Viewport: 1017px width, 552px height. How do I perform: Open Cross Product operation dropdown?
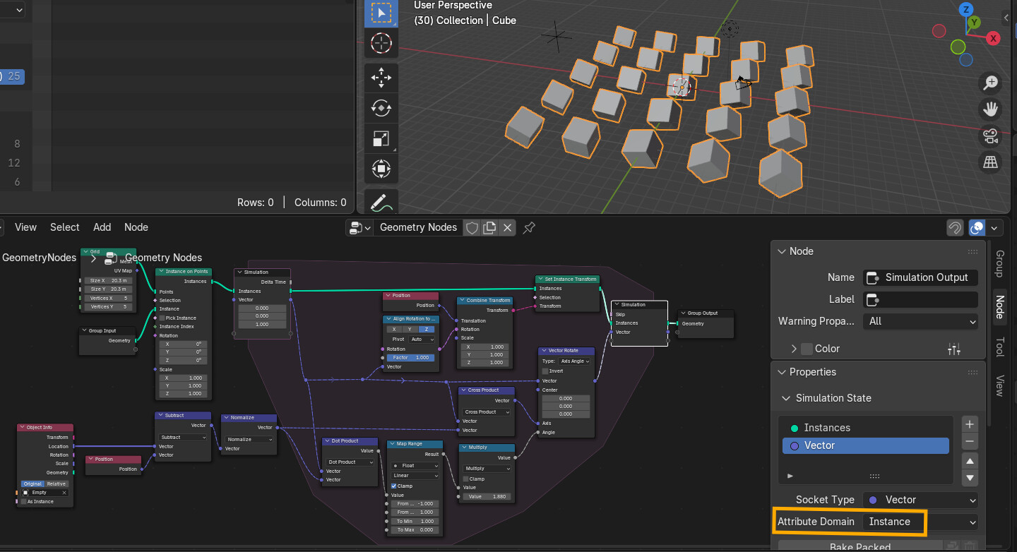coord(487,412)
